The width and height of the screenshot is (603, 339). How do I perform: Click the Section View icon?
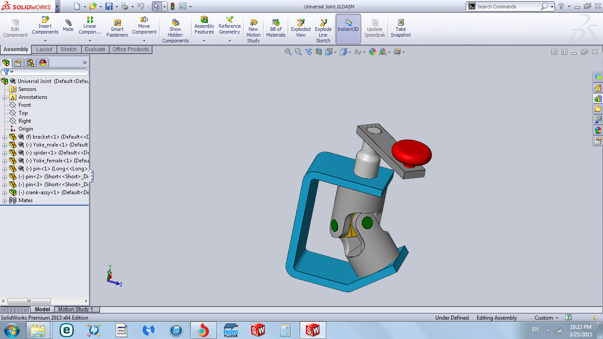coord(318,52)
